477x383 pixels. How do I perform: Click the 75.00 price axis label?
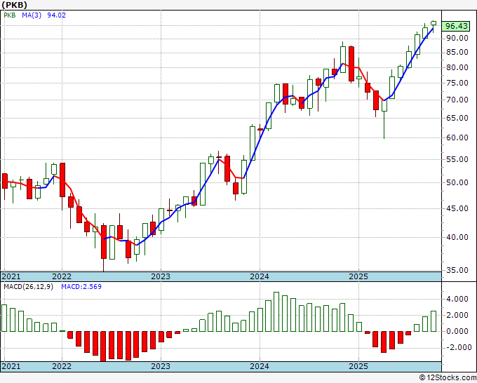coord(457,83)
